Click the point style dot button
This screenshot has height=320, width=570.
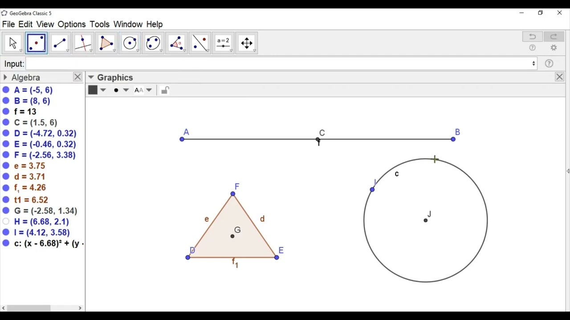(x=116, y=90)
